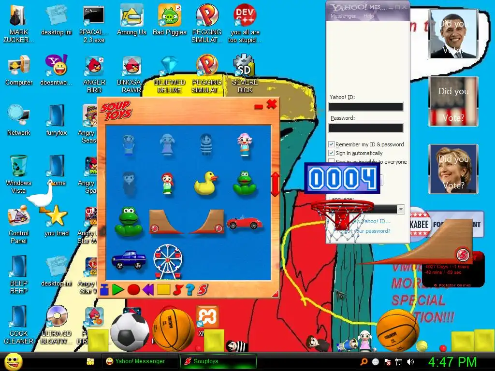Pick the blue pickup truck toy
Viewport: 495px width, 371px height.
(x=129, y=260)
